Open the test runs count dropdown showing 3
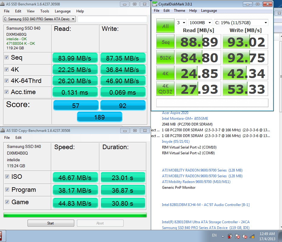This screenshot has width=282, height=242. pos(181,23)
